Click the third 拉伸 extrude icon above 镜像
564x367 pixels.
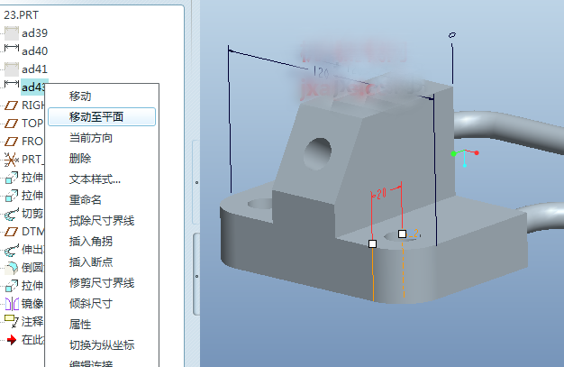[x=12, y=286]
